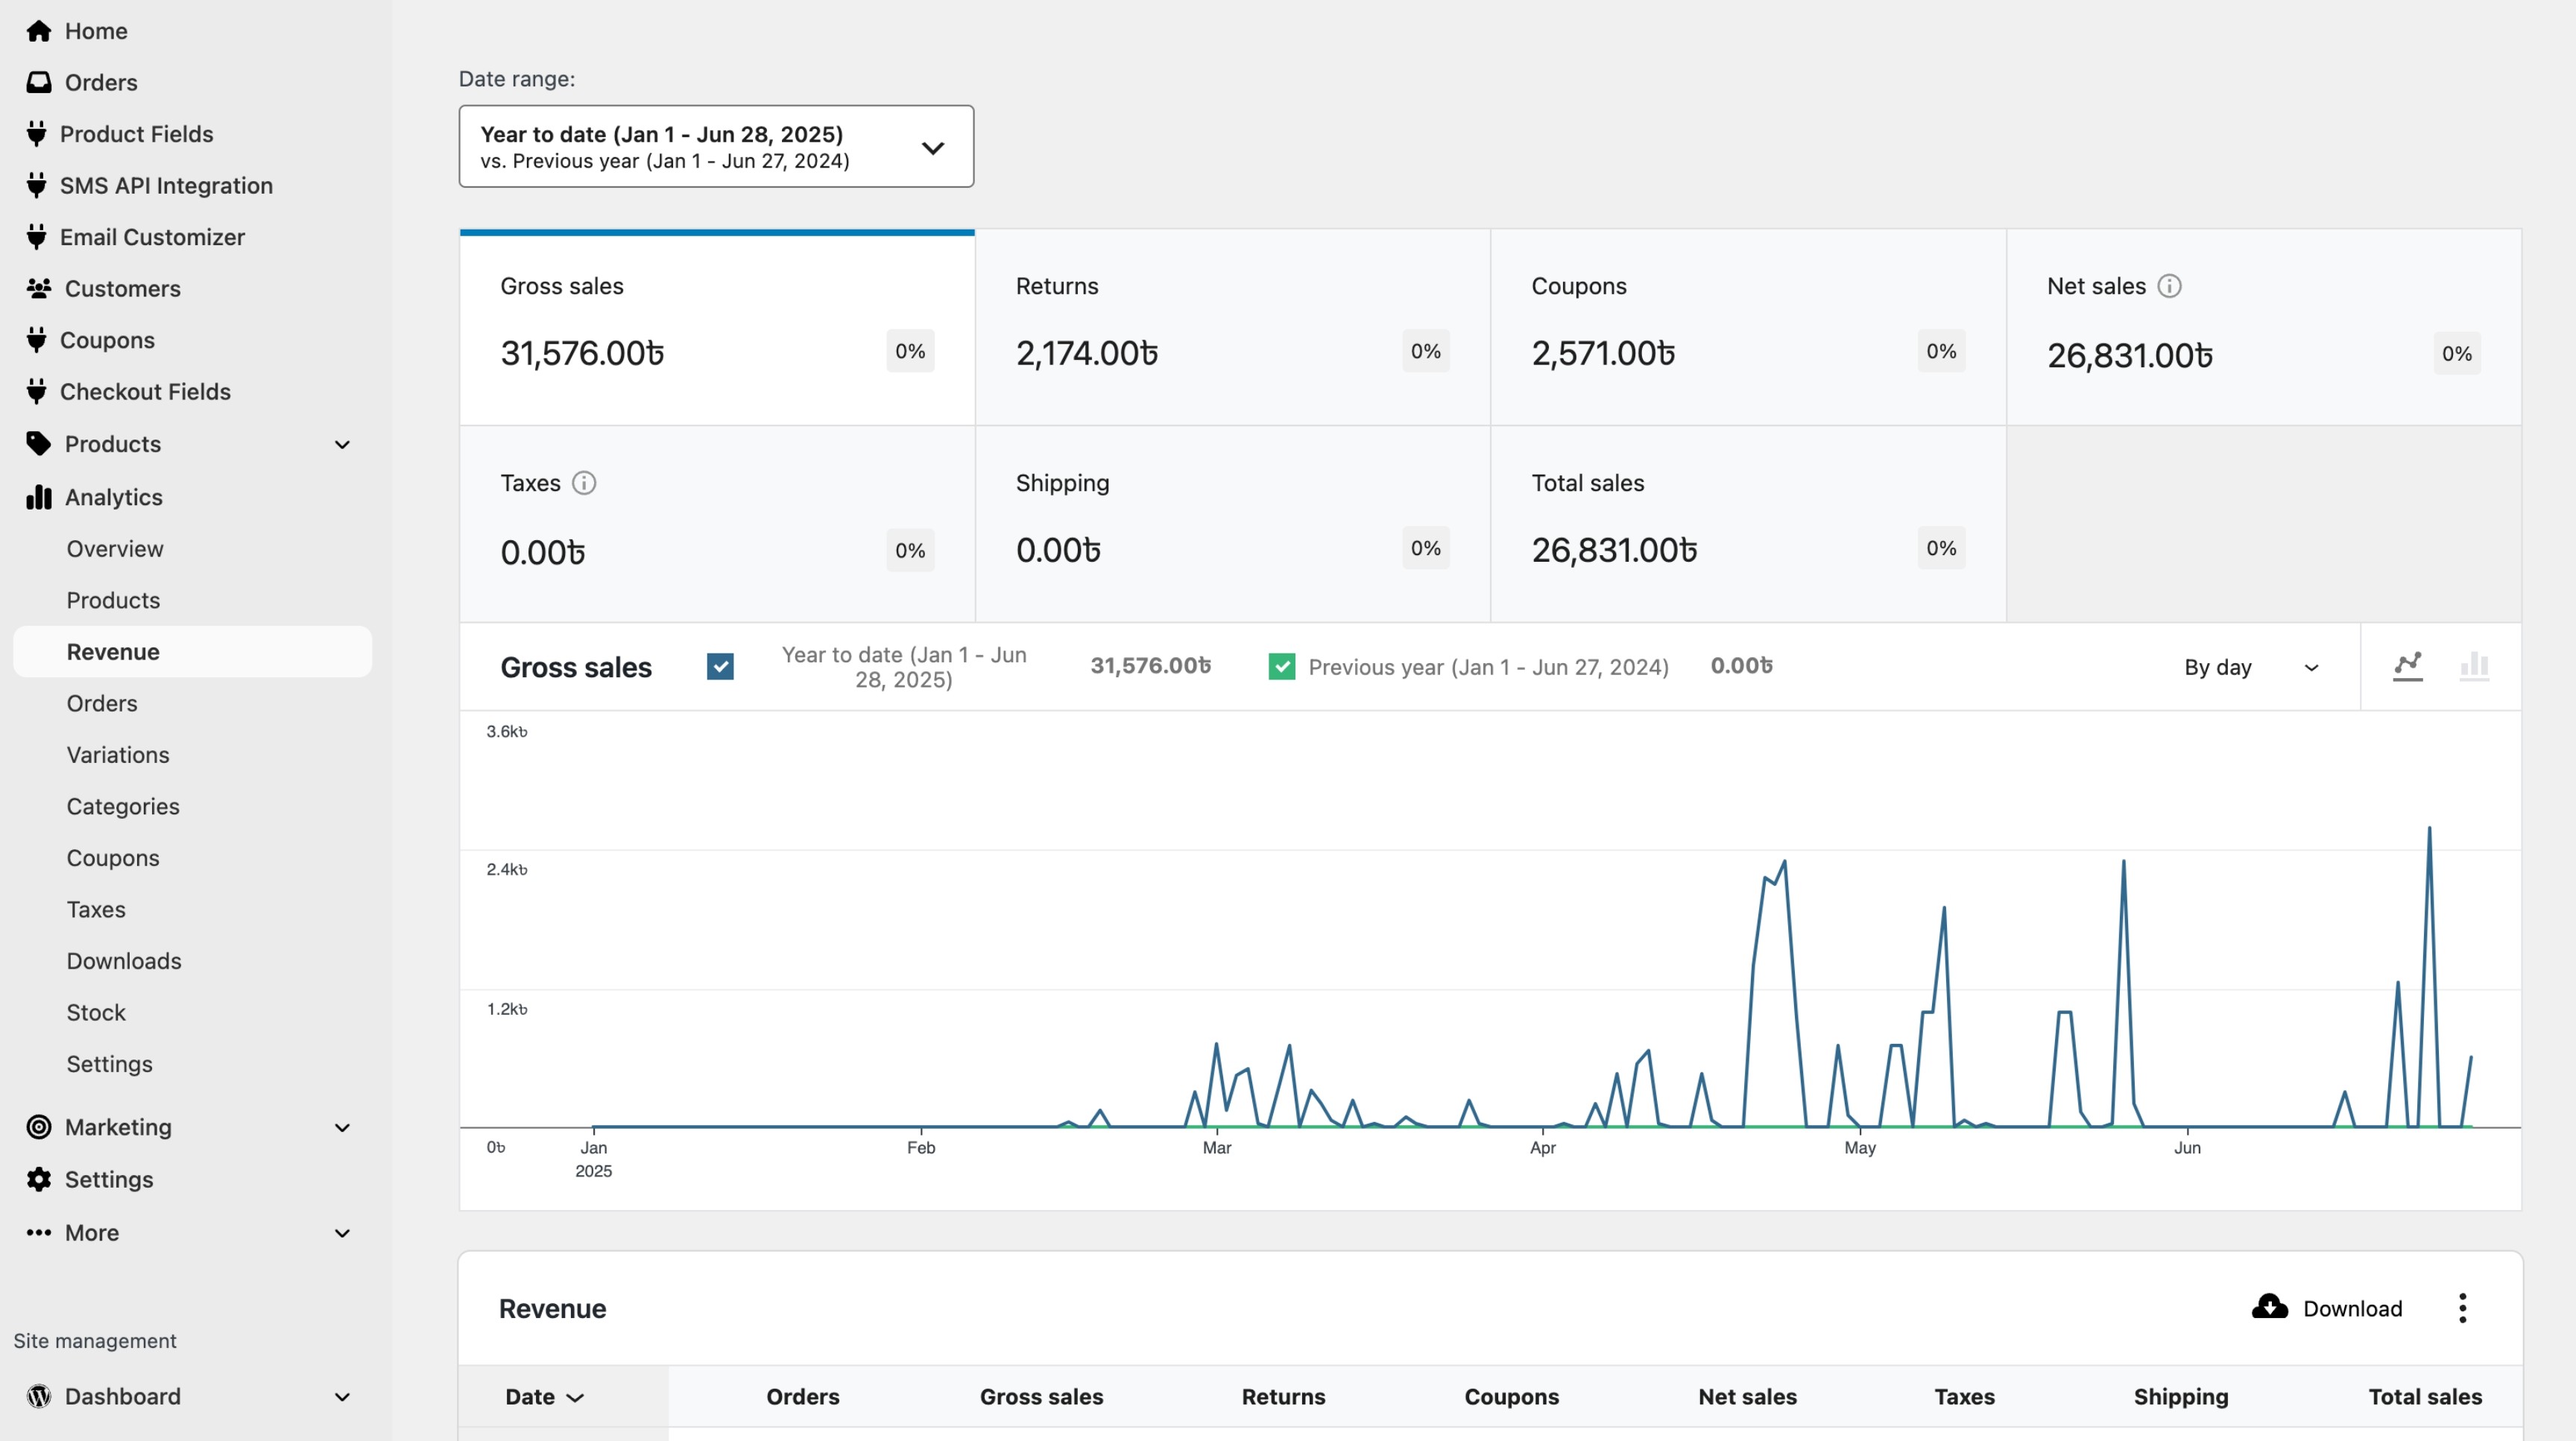Open the Categories analytics report
The width and height of the screenshot is (2576, 1441).
[x=123, y=806]
